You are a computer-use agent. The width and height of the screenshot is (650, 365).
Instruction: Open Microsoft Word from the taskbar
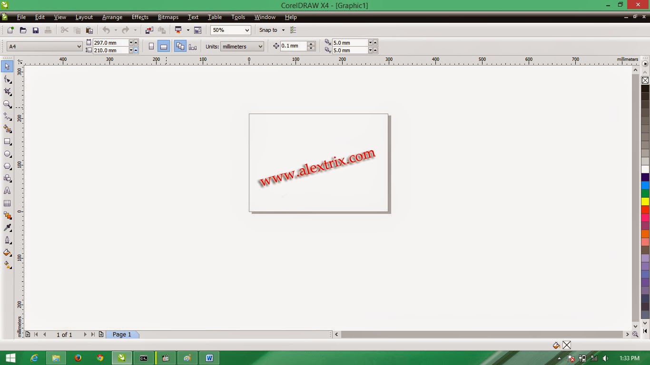209,358
